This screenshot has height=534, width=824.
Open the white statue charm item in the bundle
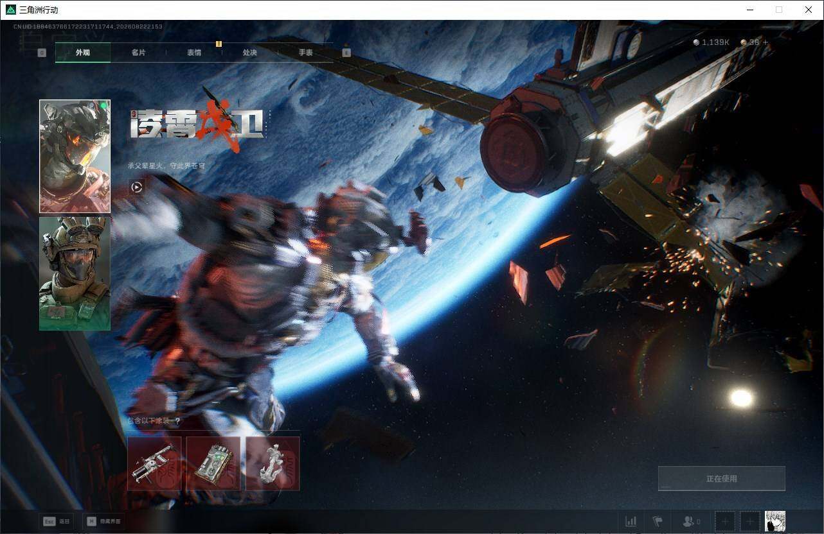[273, 463]
